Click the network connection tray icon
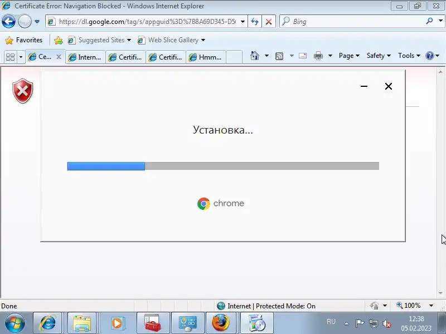Image resolution: width=446 pixels, height=334 pixels. pyautogui.click(x=373, y=323)
